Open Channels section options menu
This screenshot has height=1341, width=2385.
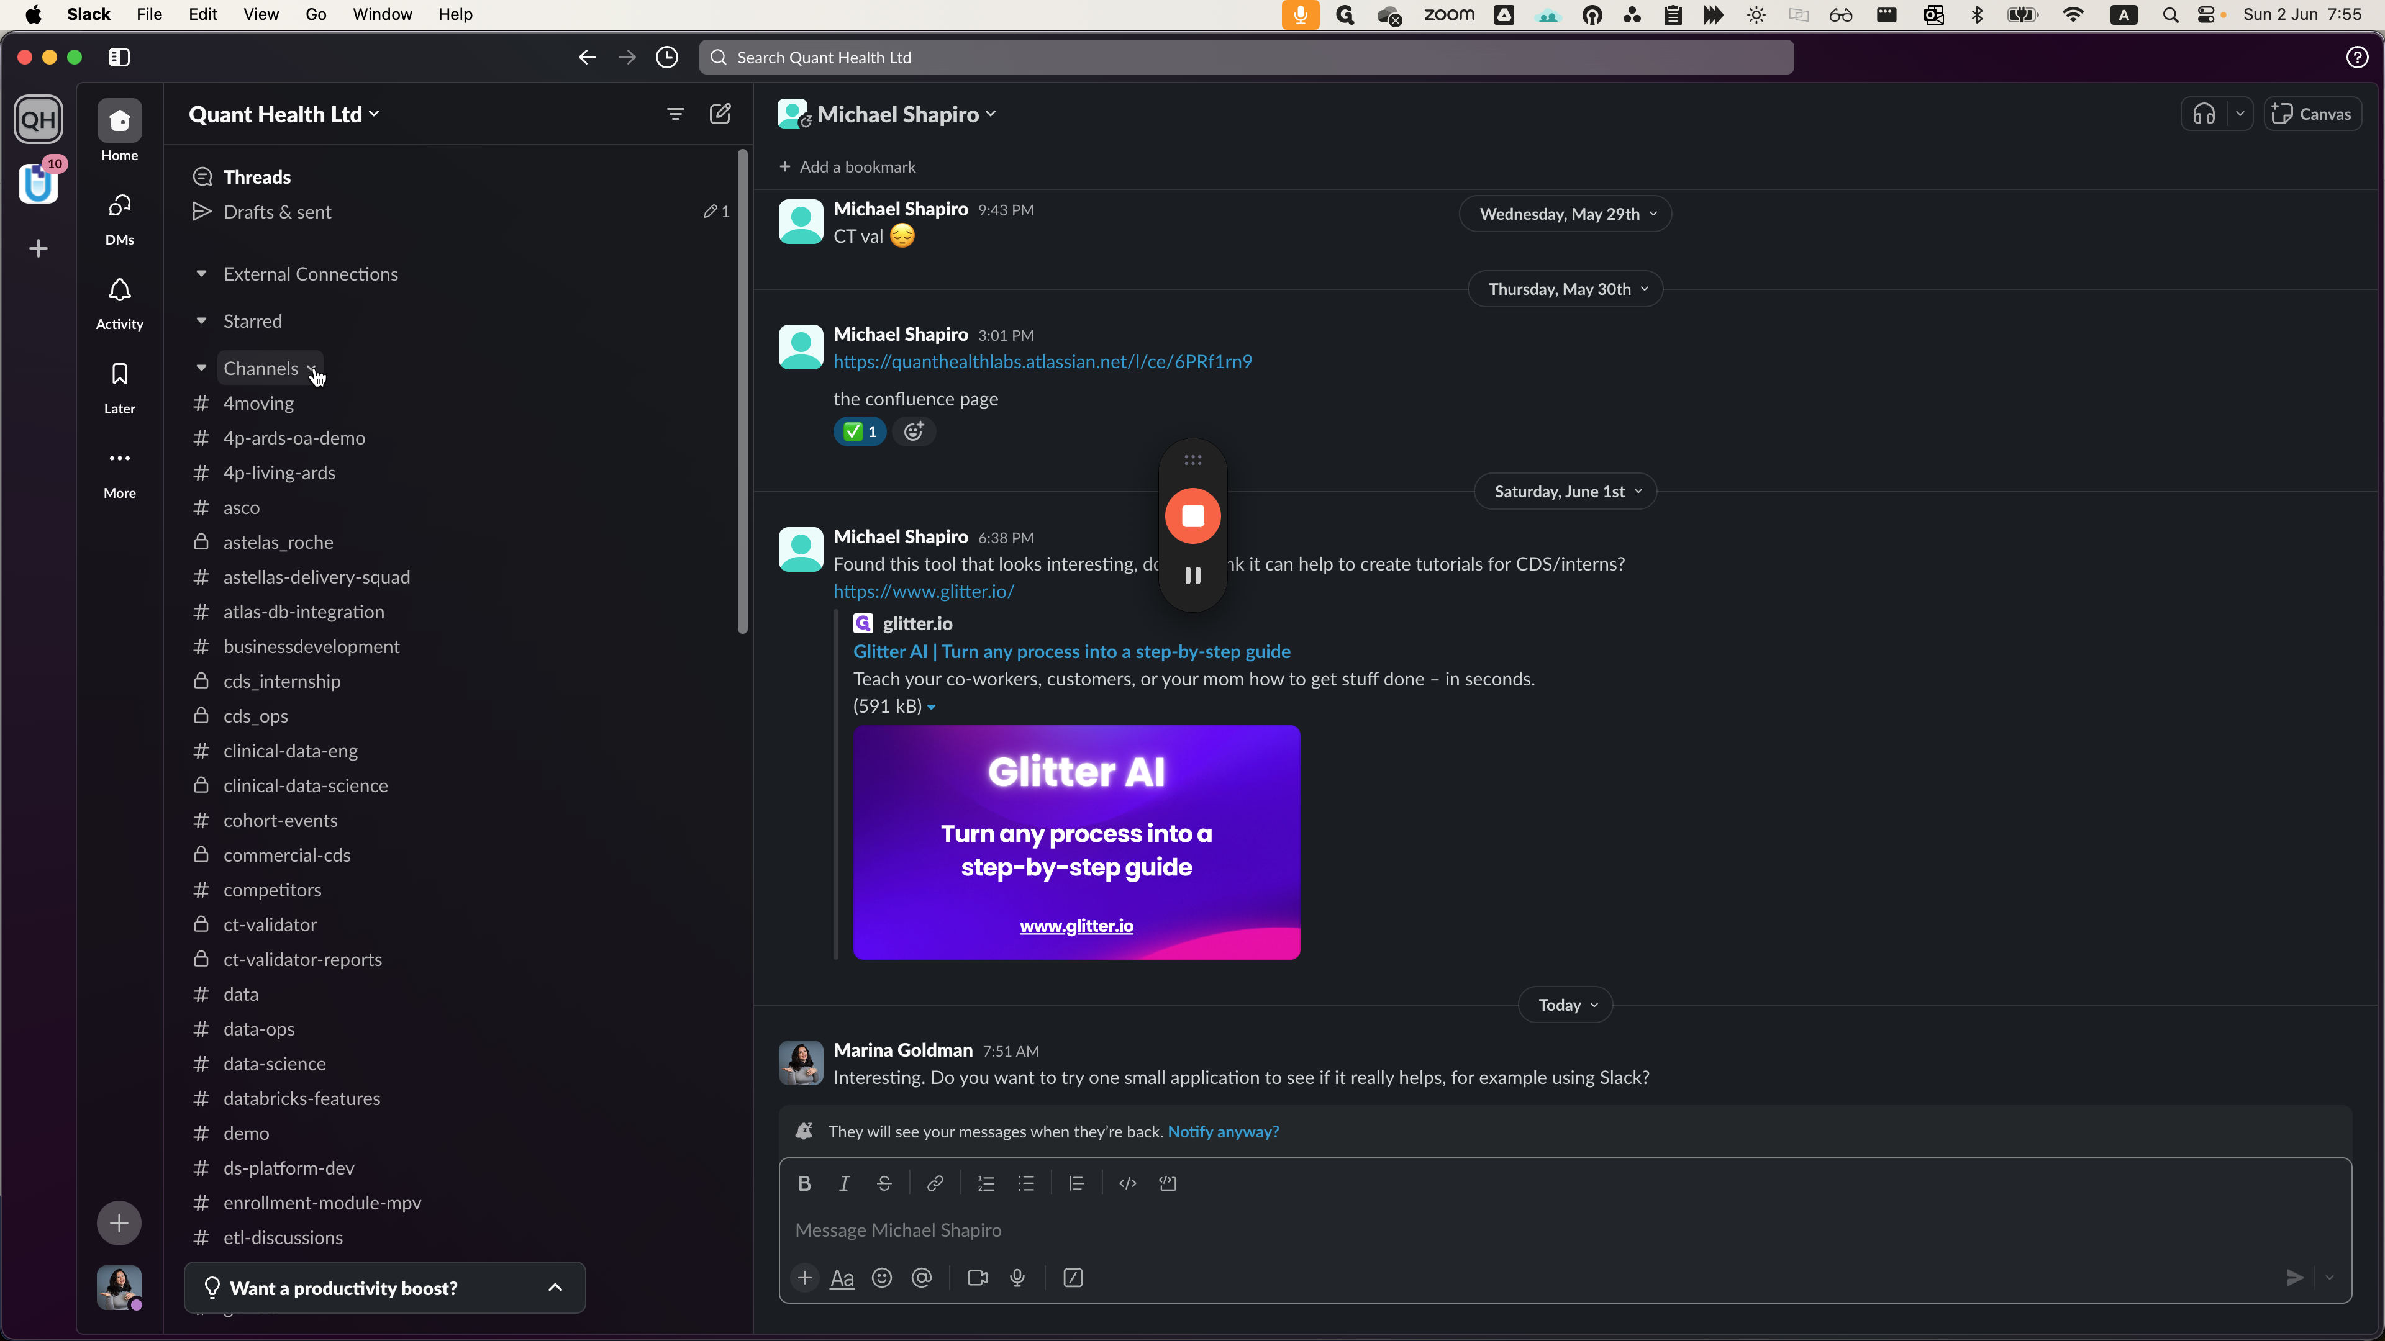click(x=312, y=368)
